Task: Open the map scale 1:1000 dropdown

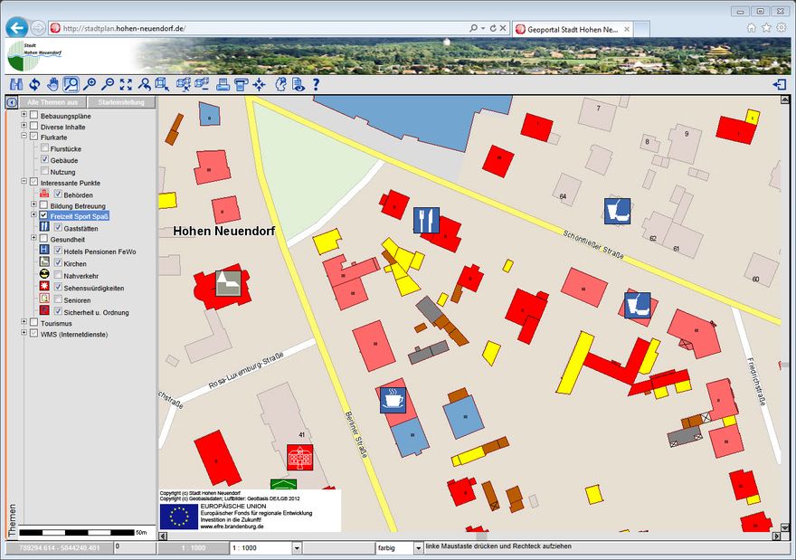Action: 296,548
